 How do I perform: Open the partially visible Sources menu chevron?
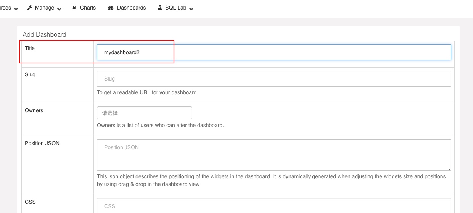click(16, 9)
